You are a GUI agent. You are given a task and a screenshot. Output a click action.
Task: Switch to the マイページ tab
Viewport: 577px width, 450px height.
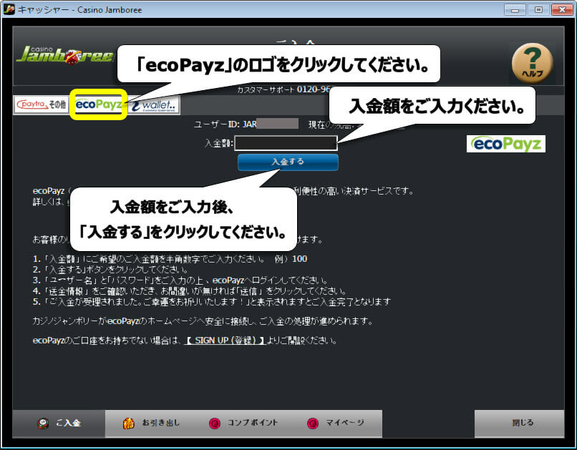[336, 424]
